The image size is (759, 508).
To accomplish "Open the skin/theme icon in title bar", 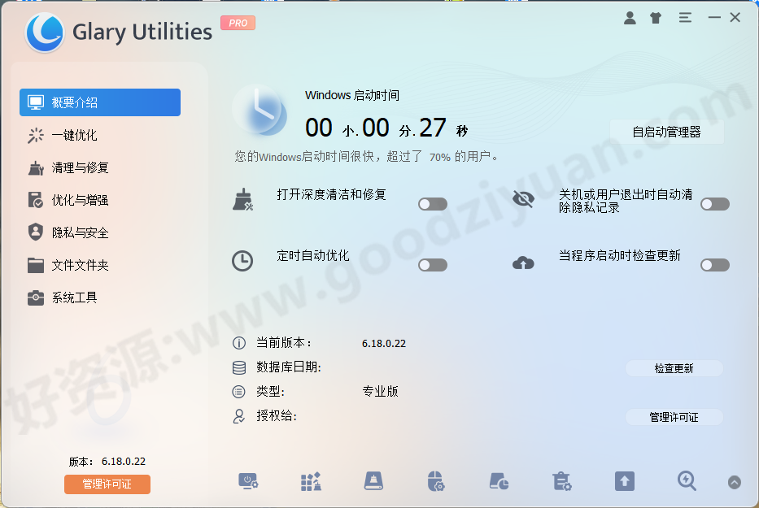I will click(x=656, y=16).
